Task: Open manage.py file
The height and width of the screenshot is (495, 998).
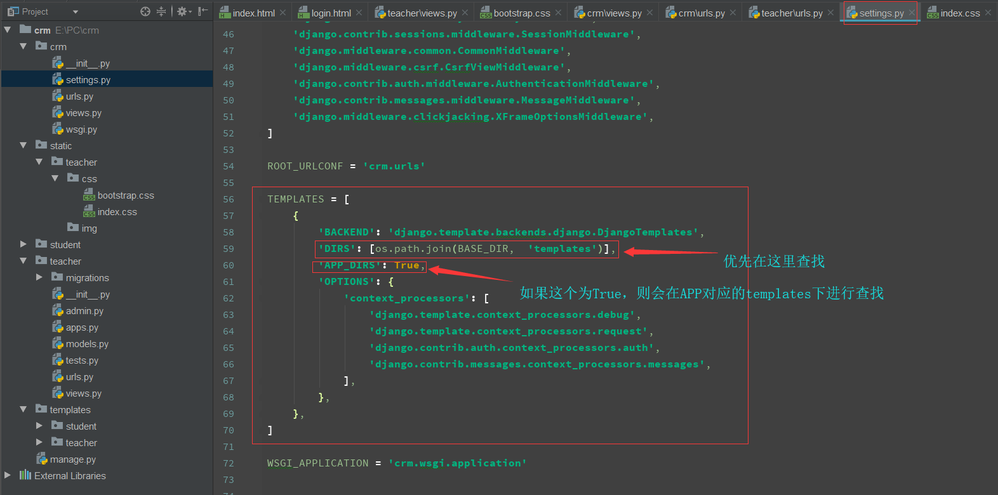Action: pos(72,459)
